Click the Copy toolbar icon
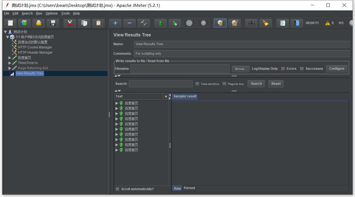 [x=84, y=23]
